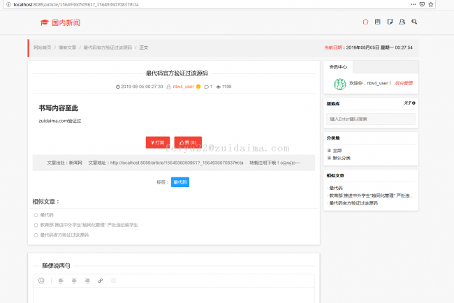This screenshot has height=303, width=454.
Task: Go to 网站首页 in breadcrumb
Action: coord(42,47)
